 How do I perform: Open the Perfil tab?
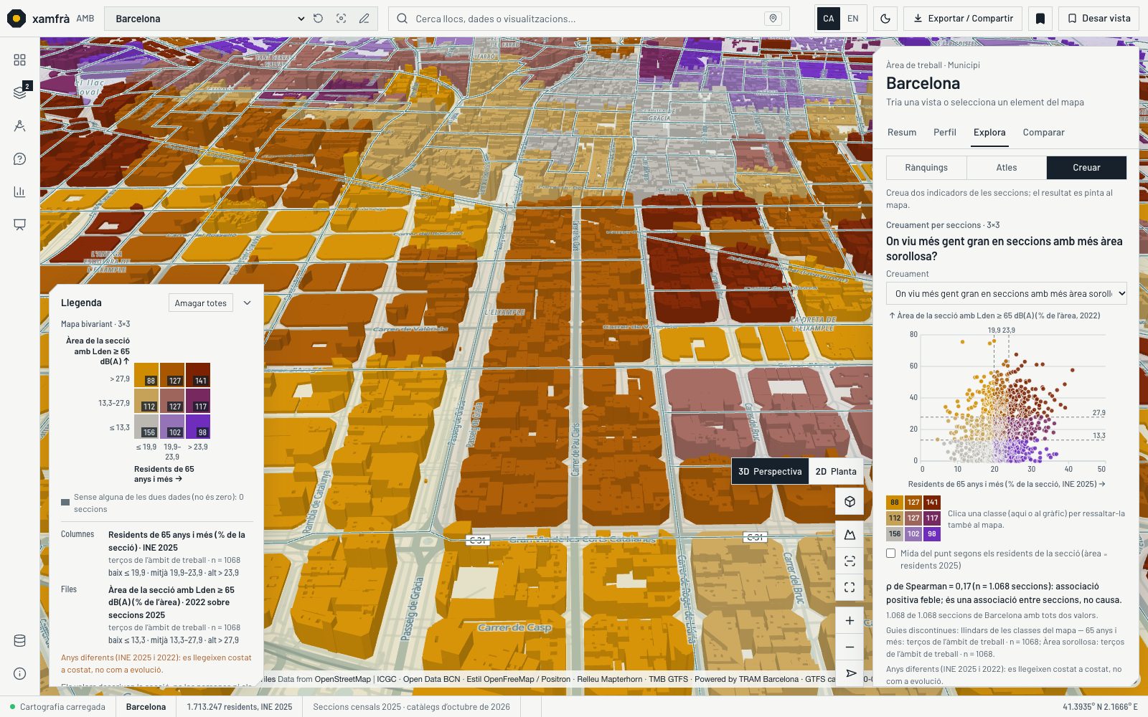click(945, 133)
